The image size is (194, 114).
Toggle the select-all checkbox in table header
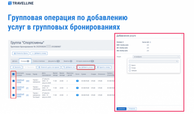click(13, 74)
